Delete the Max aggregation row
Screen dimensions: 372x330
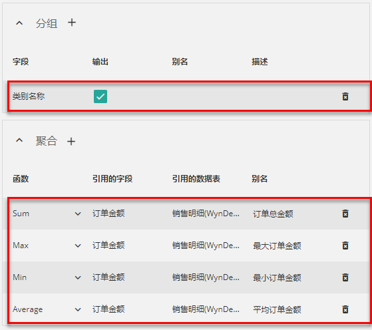click(345, 246)
